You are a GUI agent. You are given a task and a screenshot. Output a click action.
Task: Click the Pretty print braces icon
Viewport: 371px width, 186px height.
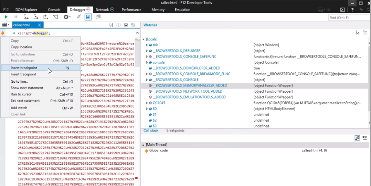coord(111,25)
